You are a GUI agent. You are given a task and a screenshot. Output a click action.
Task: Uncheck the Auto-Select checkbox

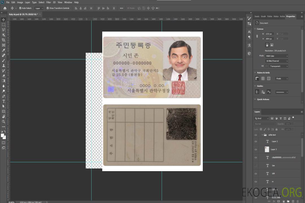(20, 8)
